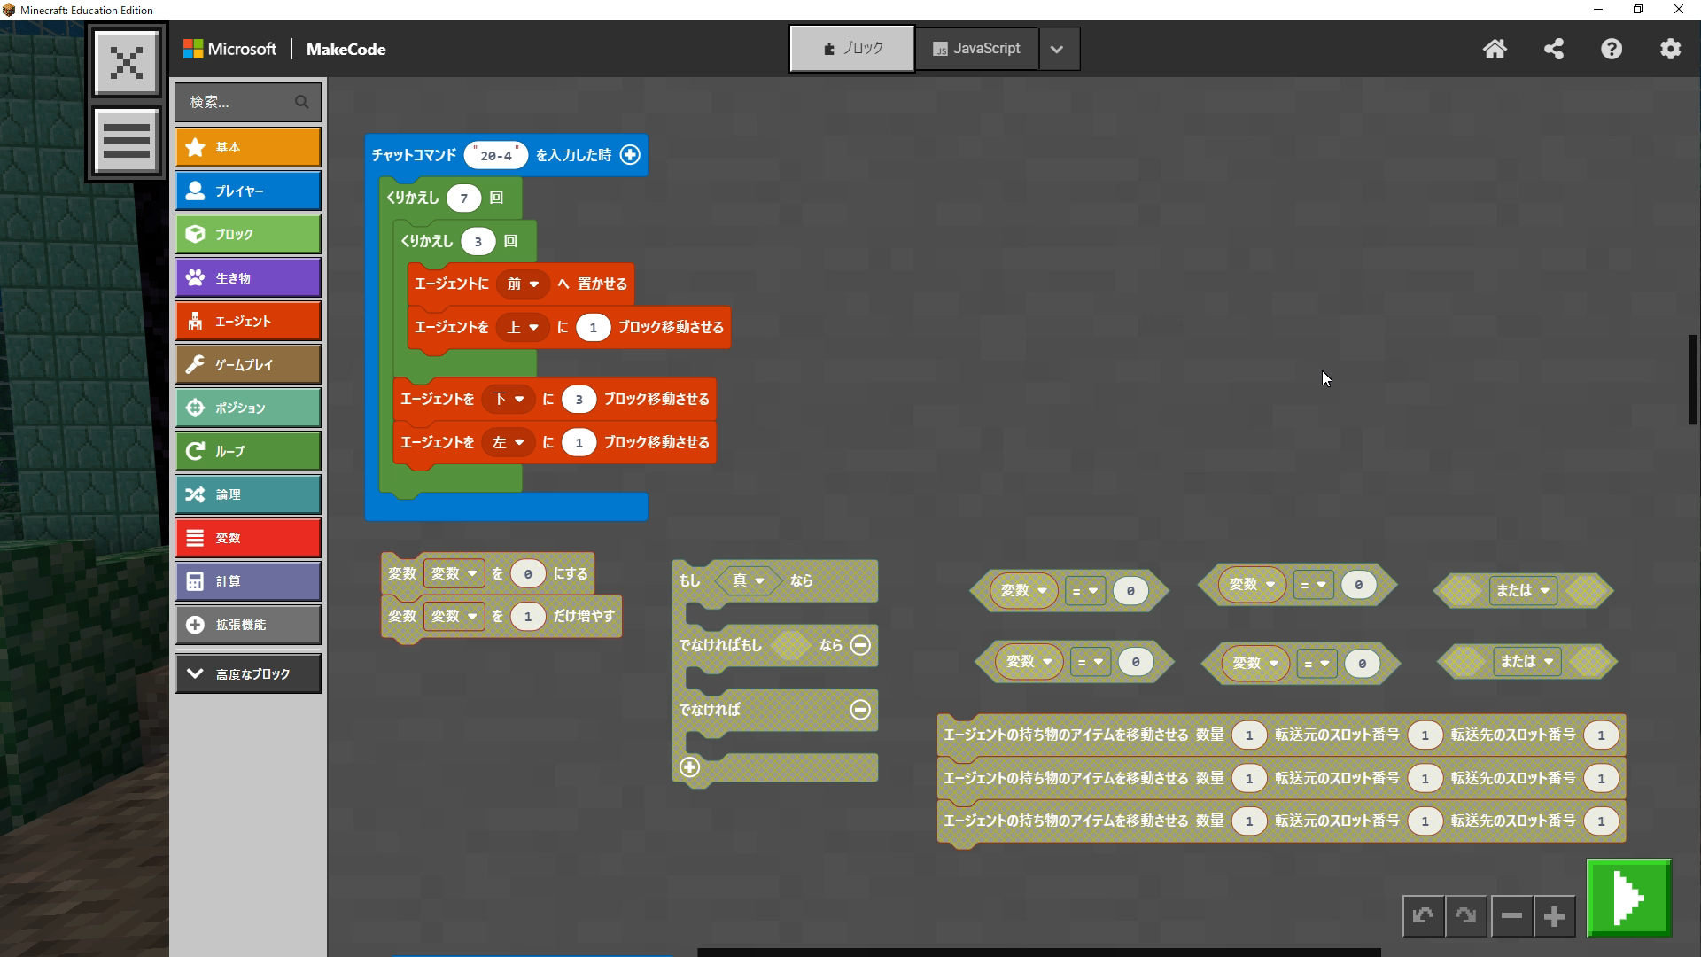Switch to the ブロック editor view
Viewport: 1701px width, 957px height.
coord(851,49)
